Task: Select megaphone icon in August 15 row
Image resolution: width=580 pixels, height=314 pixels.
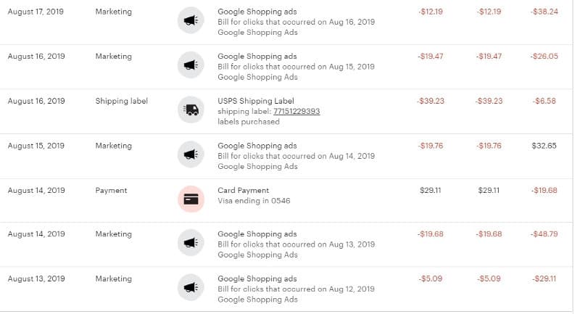Action: tap(191, 154)
